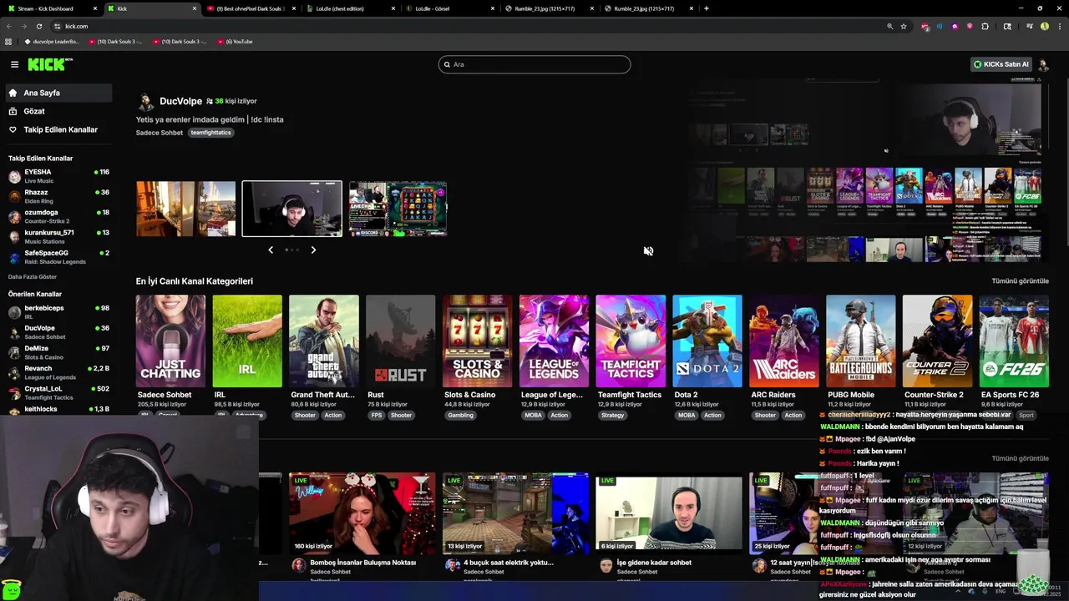The height and width of the screenshot is (601, 1069).
Task: Click the Gambling tag under Slots & Casino
Action: click(x=460, y=415)
